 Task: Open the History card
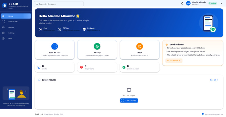[x=97, y=50]
